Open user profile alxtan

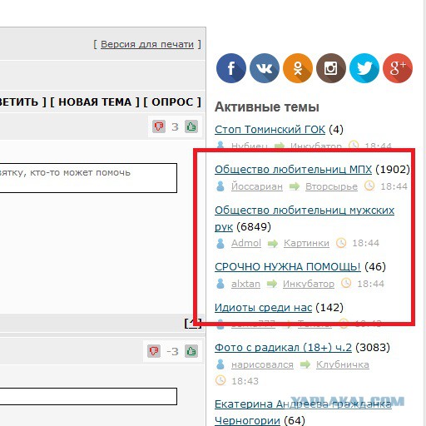pos(245,284)
